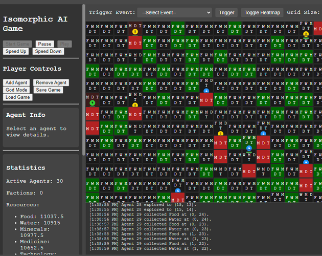Select blue agent on the bottom grid row
Screen dimensions: 322x256
(178, 190)
